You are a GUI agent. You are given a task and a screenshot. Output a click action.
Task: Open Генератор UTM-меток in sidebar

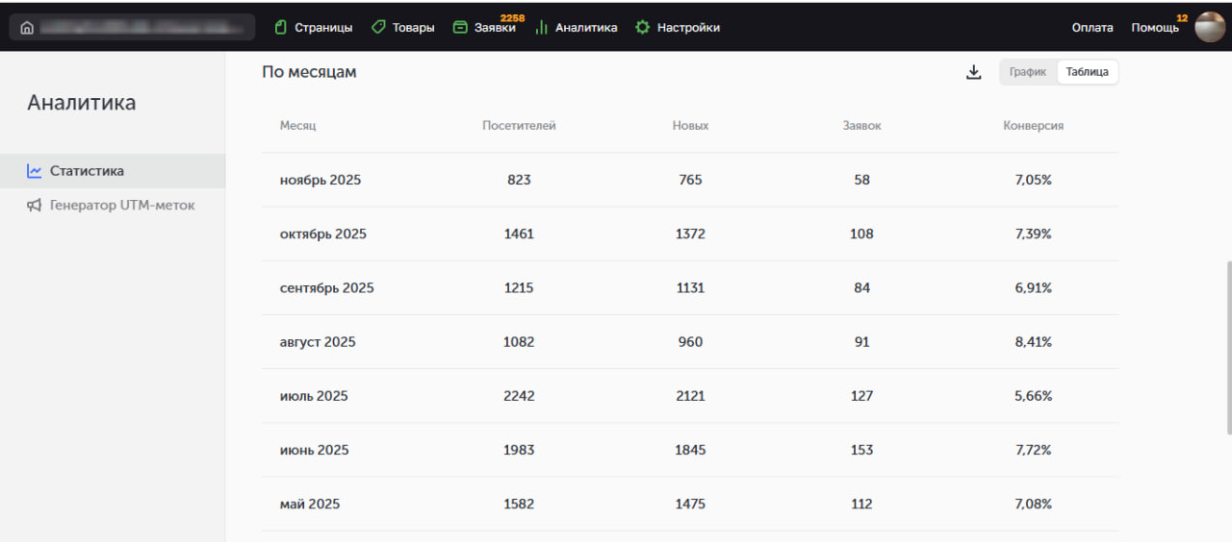[122, 205]
